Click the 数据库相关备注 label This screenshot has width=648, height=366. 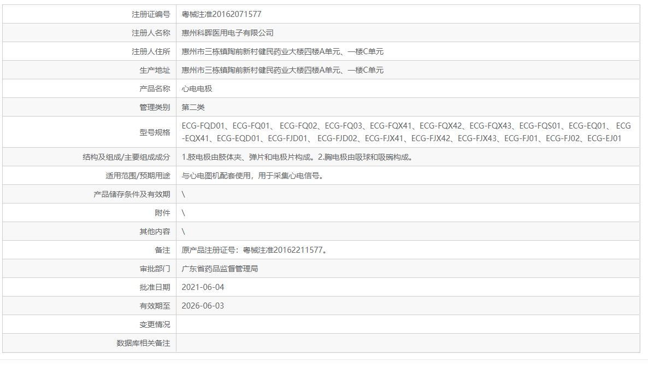[x=143, y=343]
